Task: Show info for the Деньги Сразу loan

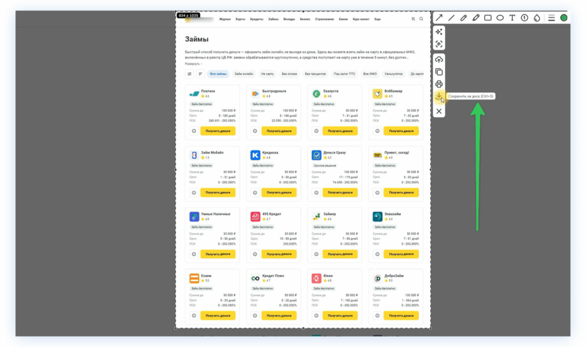Action: click(316, 192)
